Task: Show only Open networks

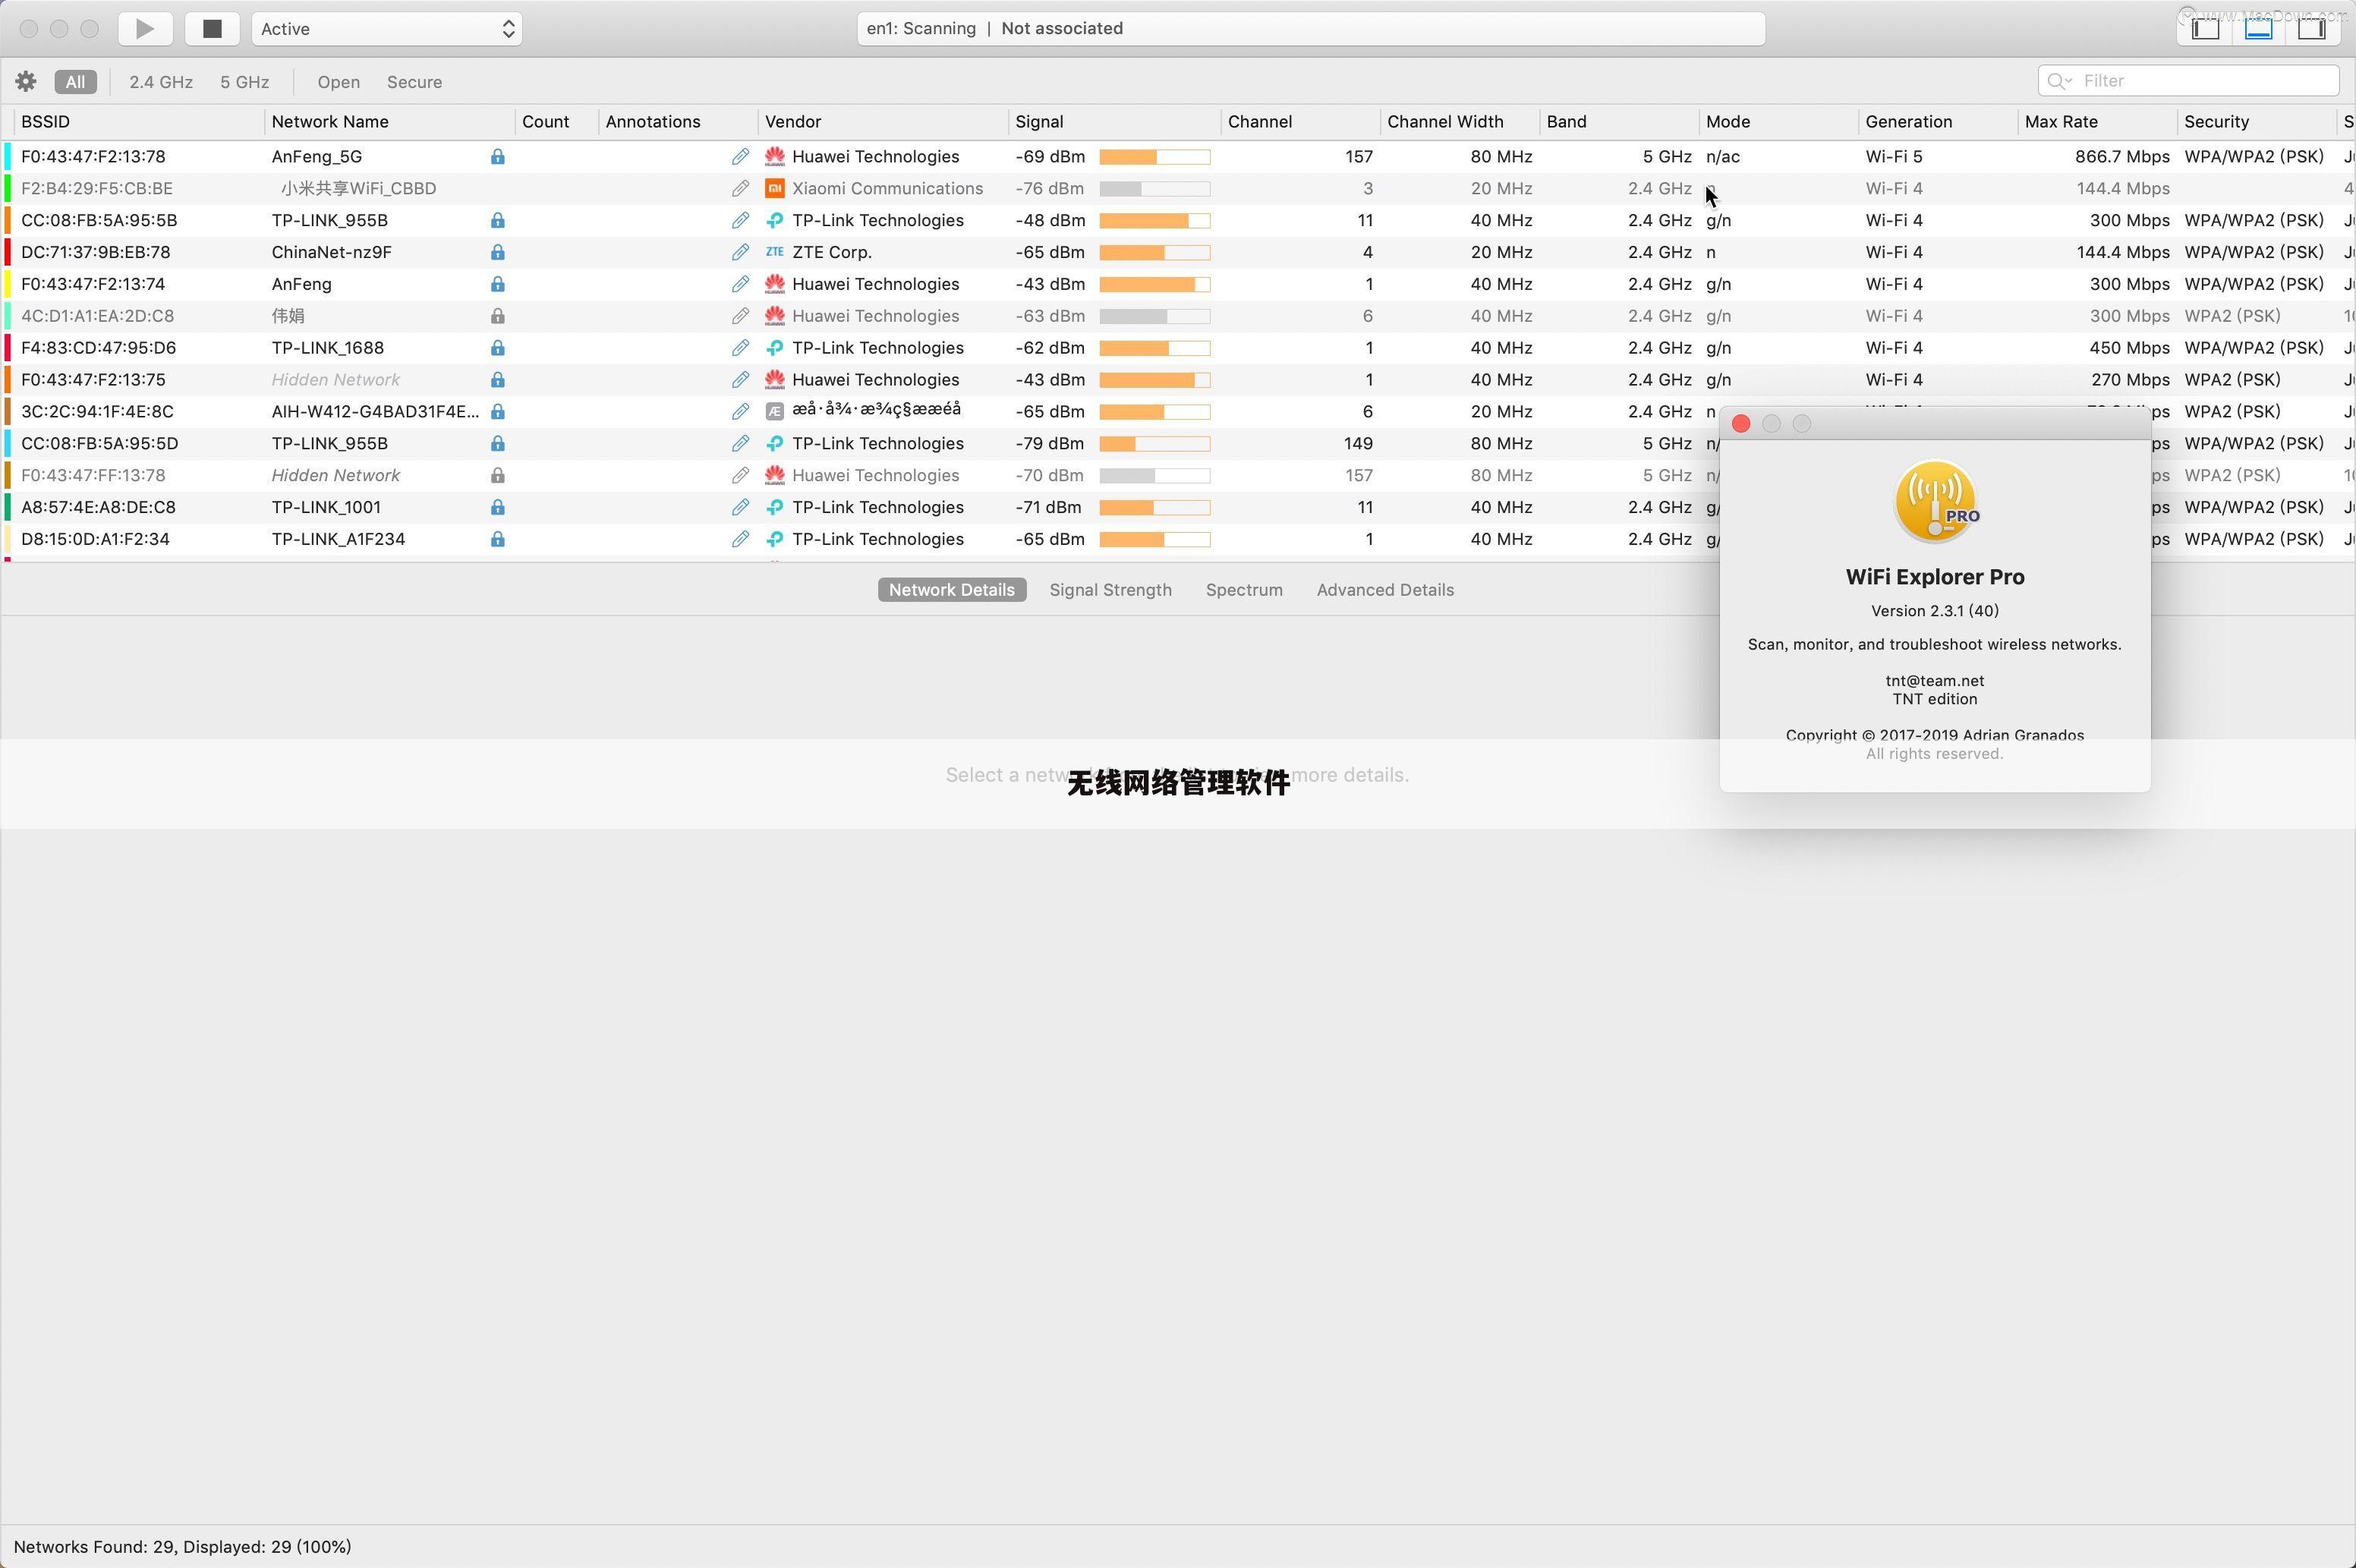Action: (338, 81)
